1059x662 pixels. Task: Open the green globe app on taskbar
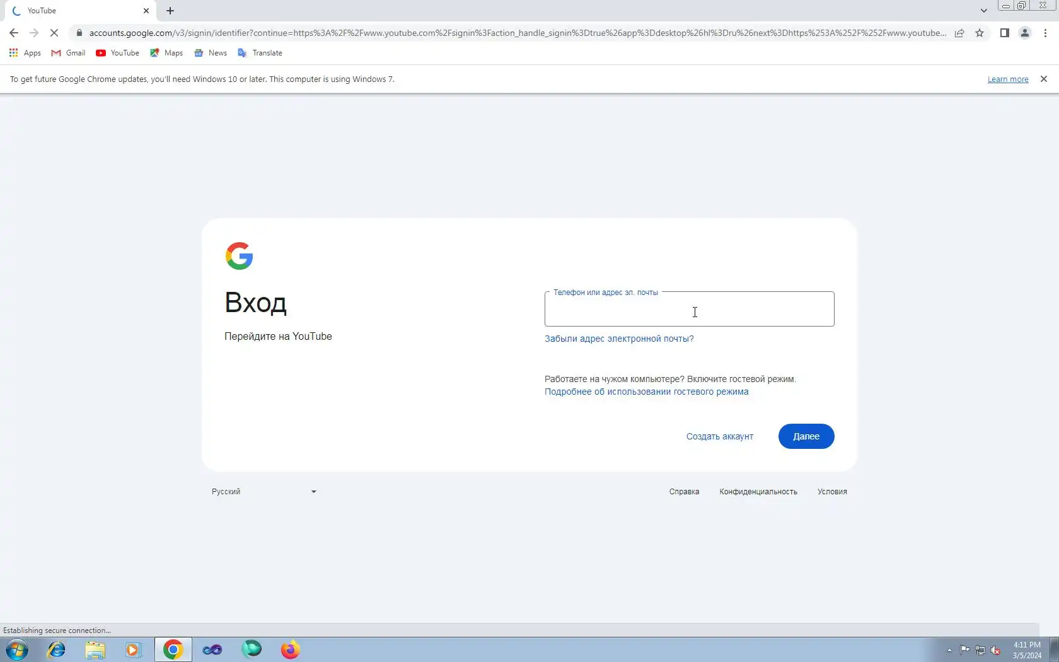coord(251,649)
